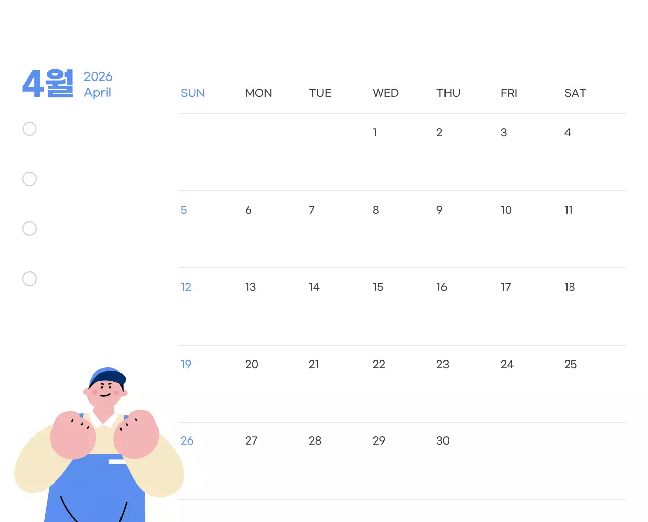Select April 10 under FRI

pos(506,210)
